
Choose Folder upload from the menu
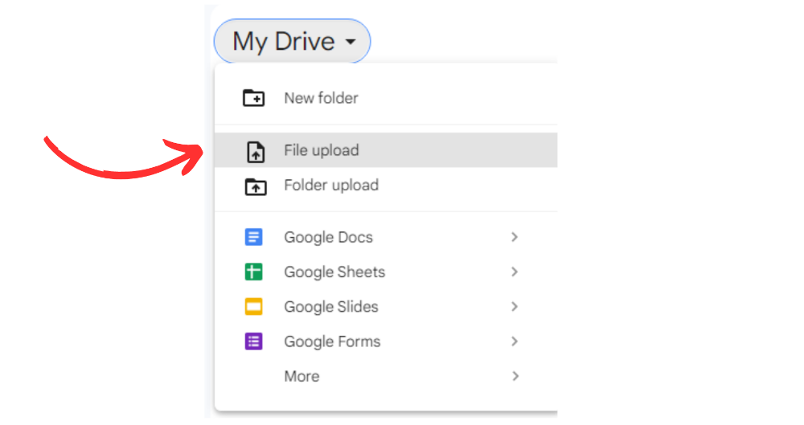coord(386,185)
